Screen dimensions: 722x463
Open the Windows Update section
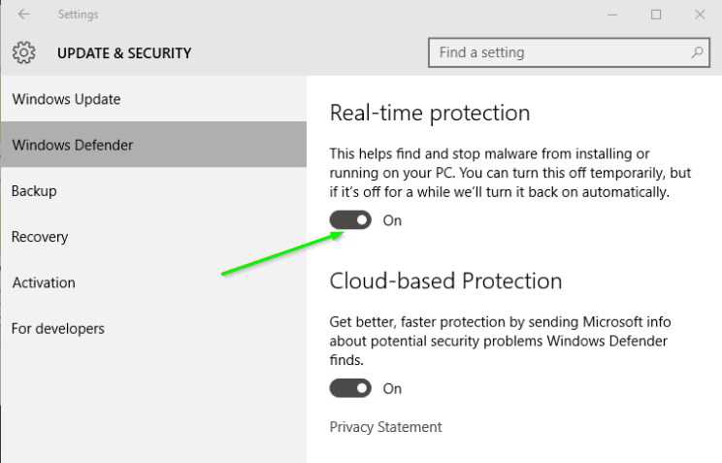coord(153,99)
